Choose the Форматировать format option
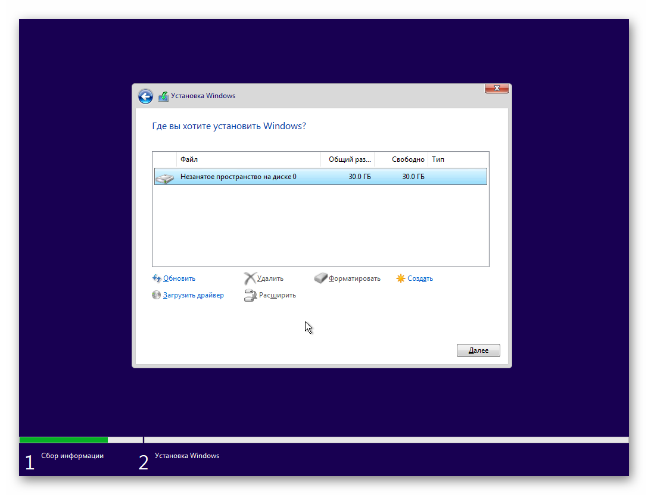This screenshot has height=495, width=648. tap(354, 278)
